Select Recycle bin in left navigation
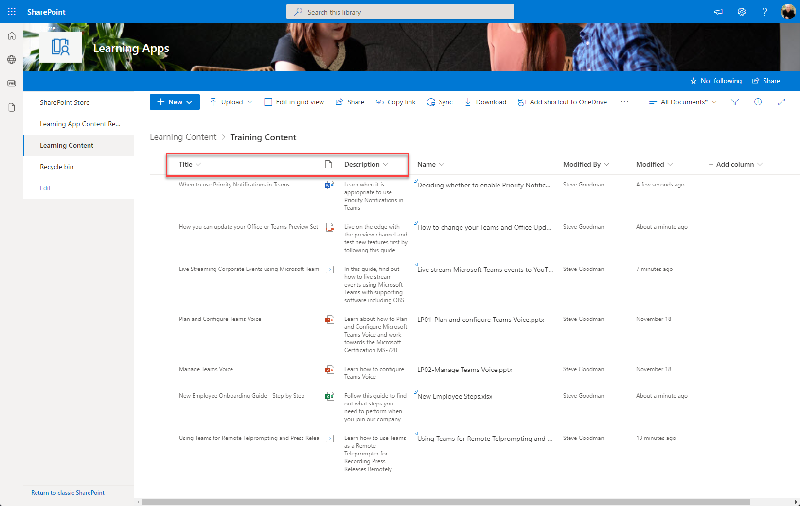800x506 pixels. coord(56,167)
